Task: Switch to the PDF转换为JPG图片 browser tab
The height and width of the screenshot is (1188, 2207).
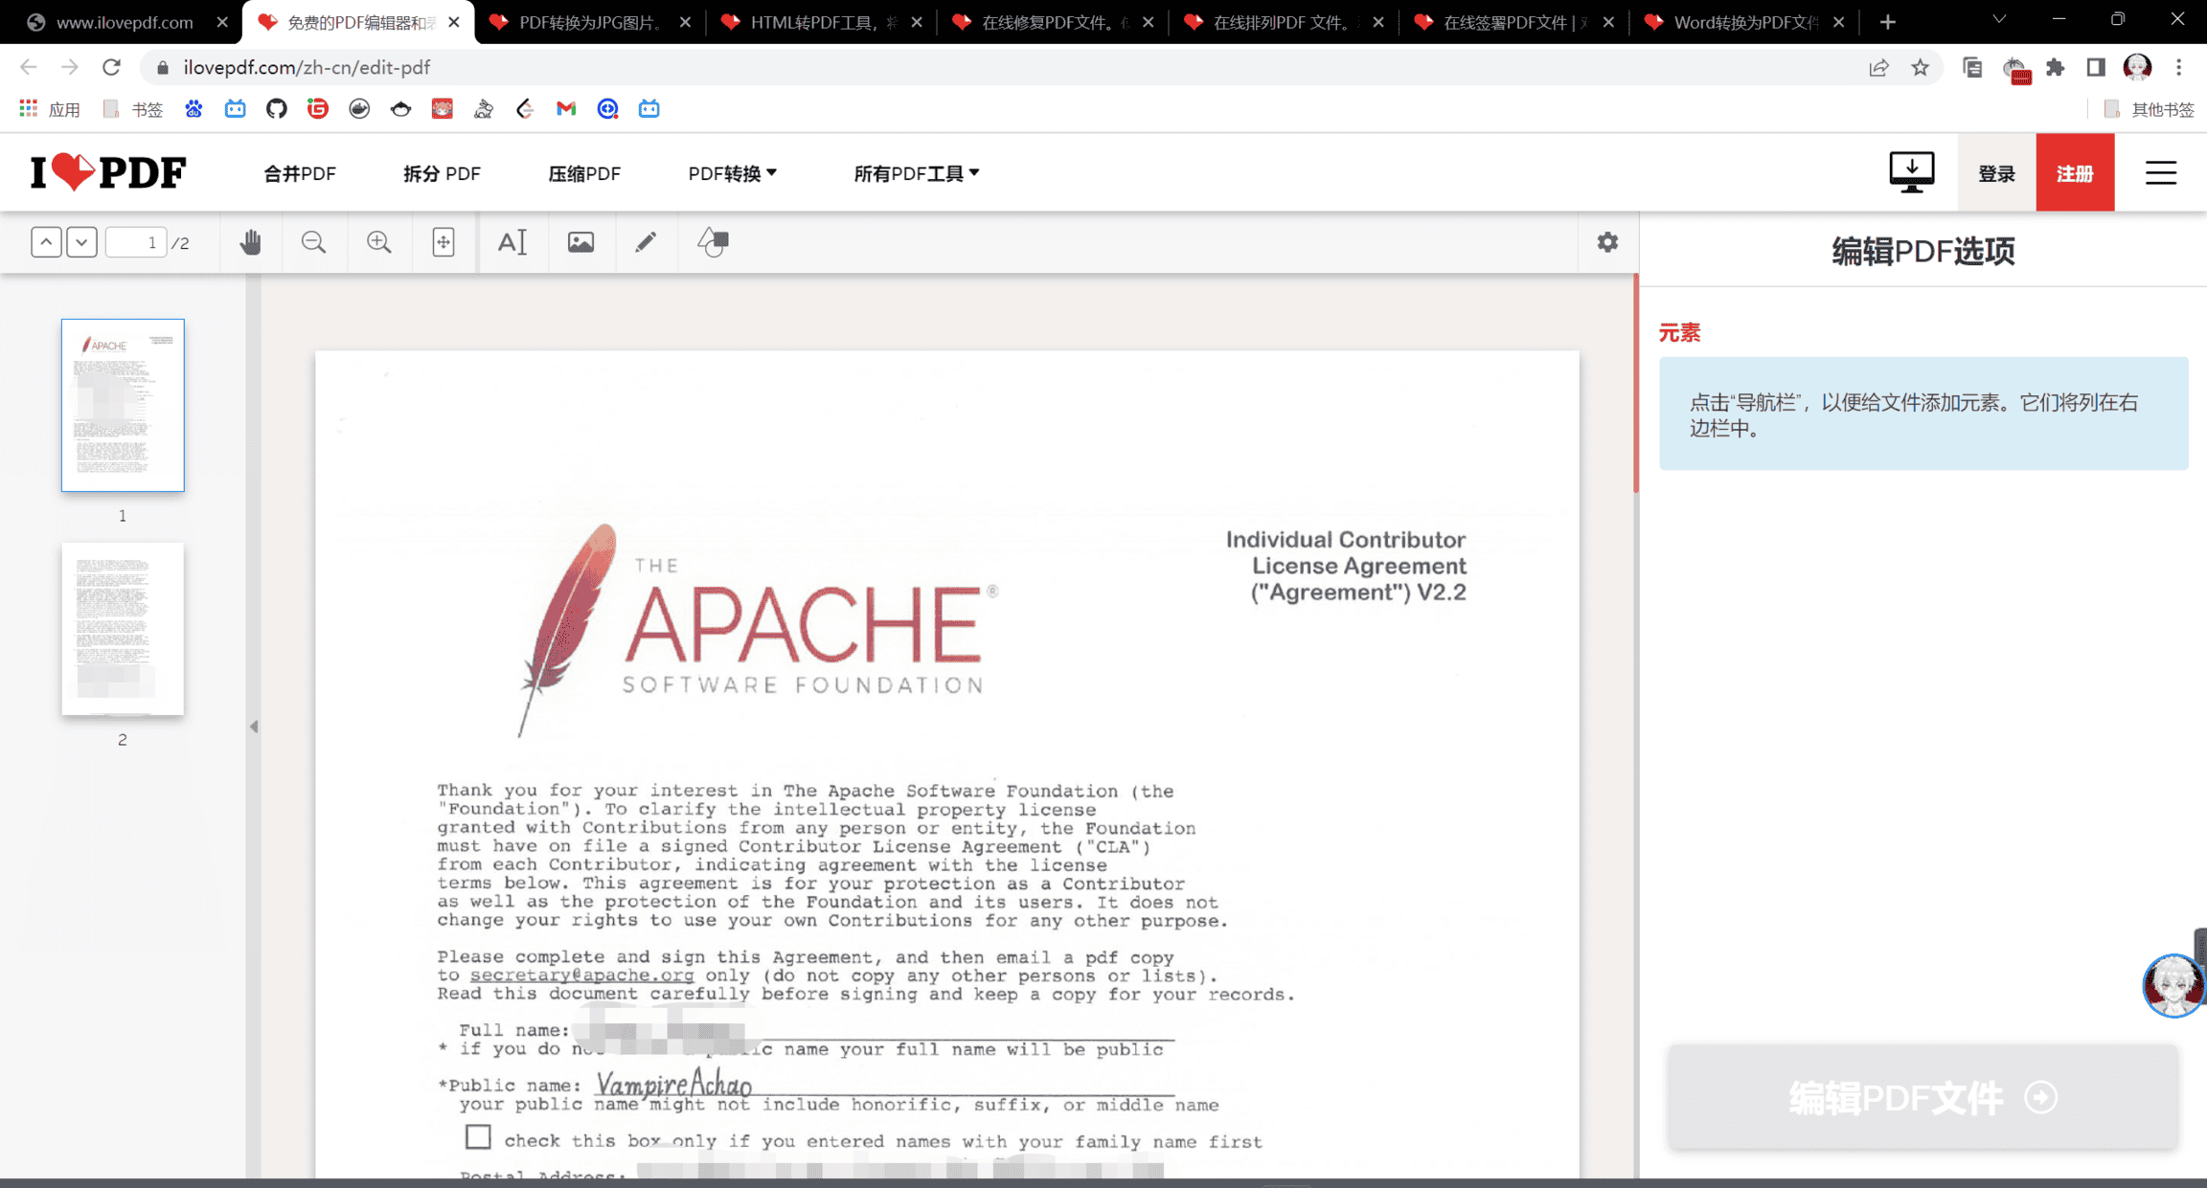Action: click(x=588, y=22)
